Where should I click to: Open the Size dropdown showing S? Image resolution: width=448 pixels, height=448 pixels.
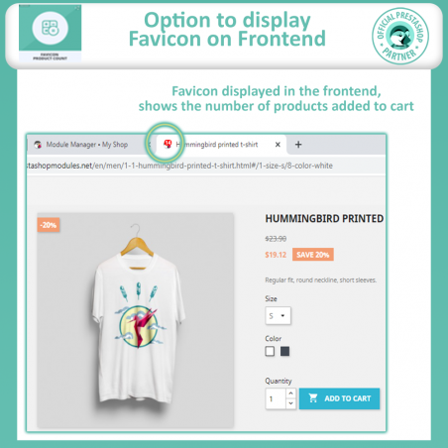(x=278, y=316)
